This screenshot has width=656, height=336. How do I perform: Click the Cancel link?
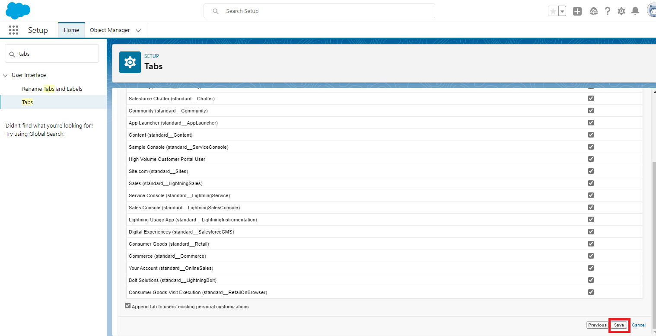tap(639, 325)
